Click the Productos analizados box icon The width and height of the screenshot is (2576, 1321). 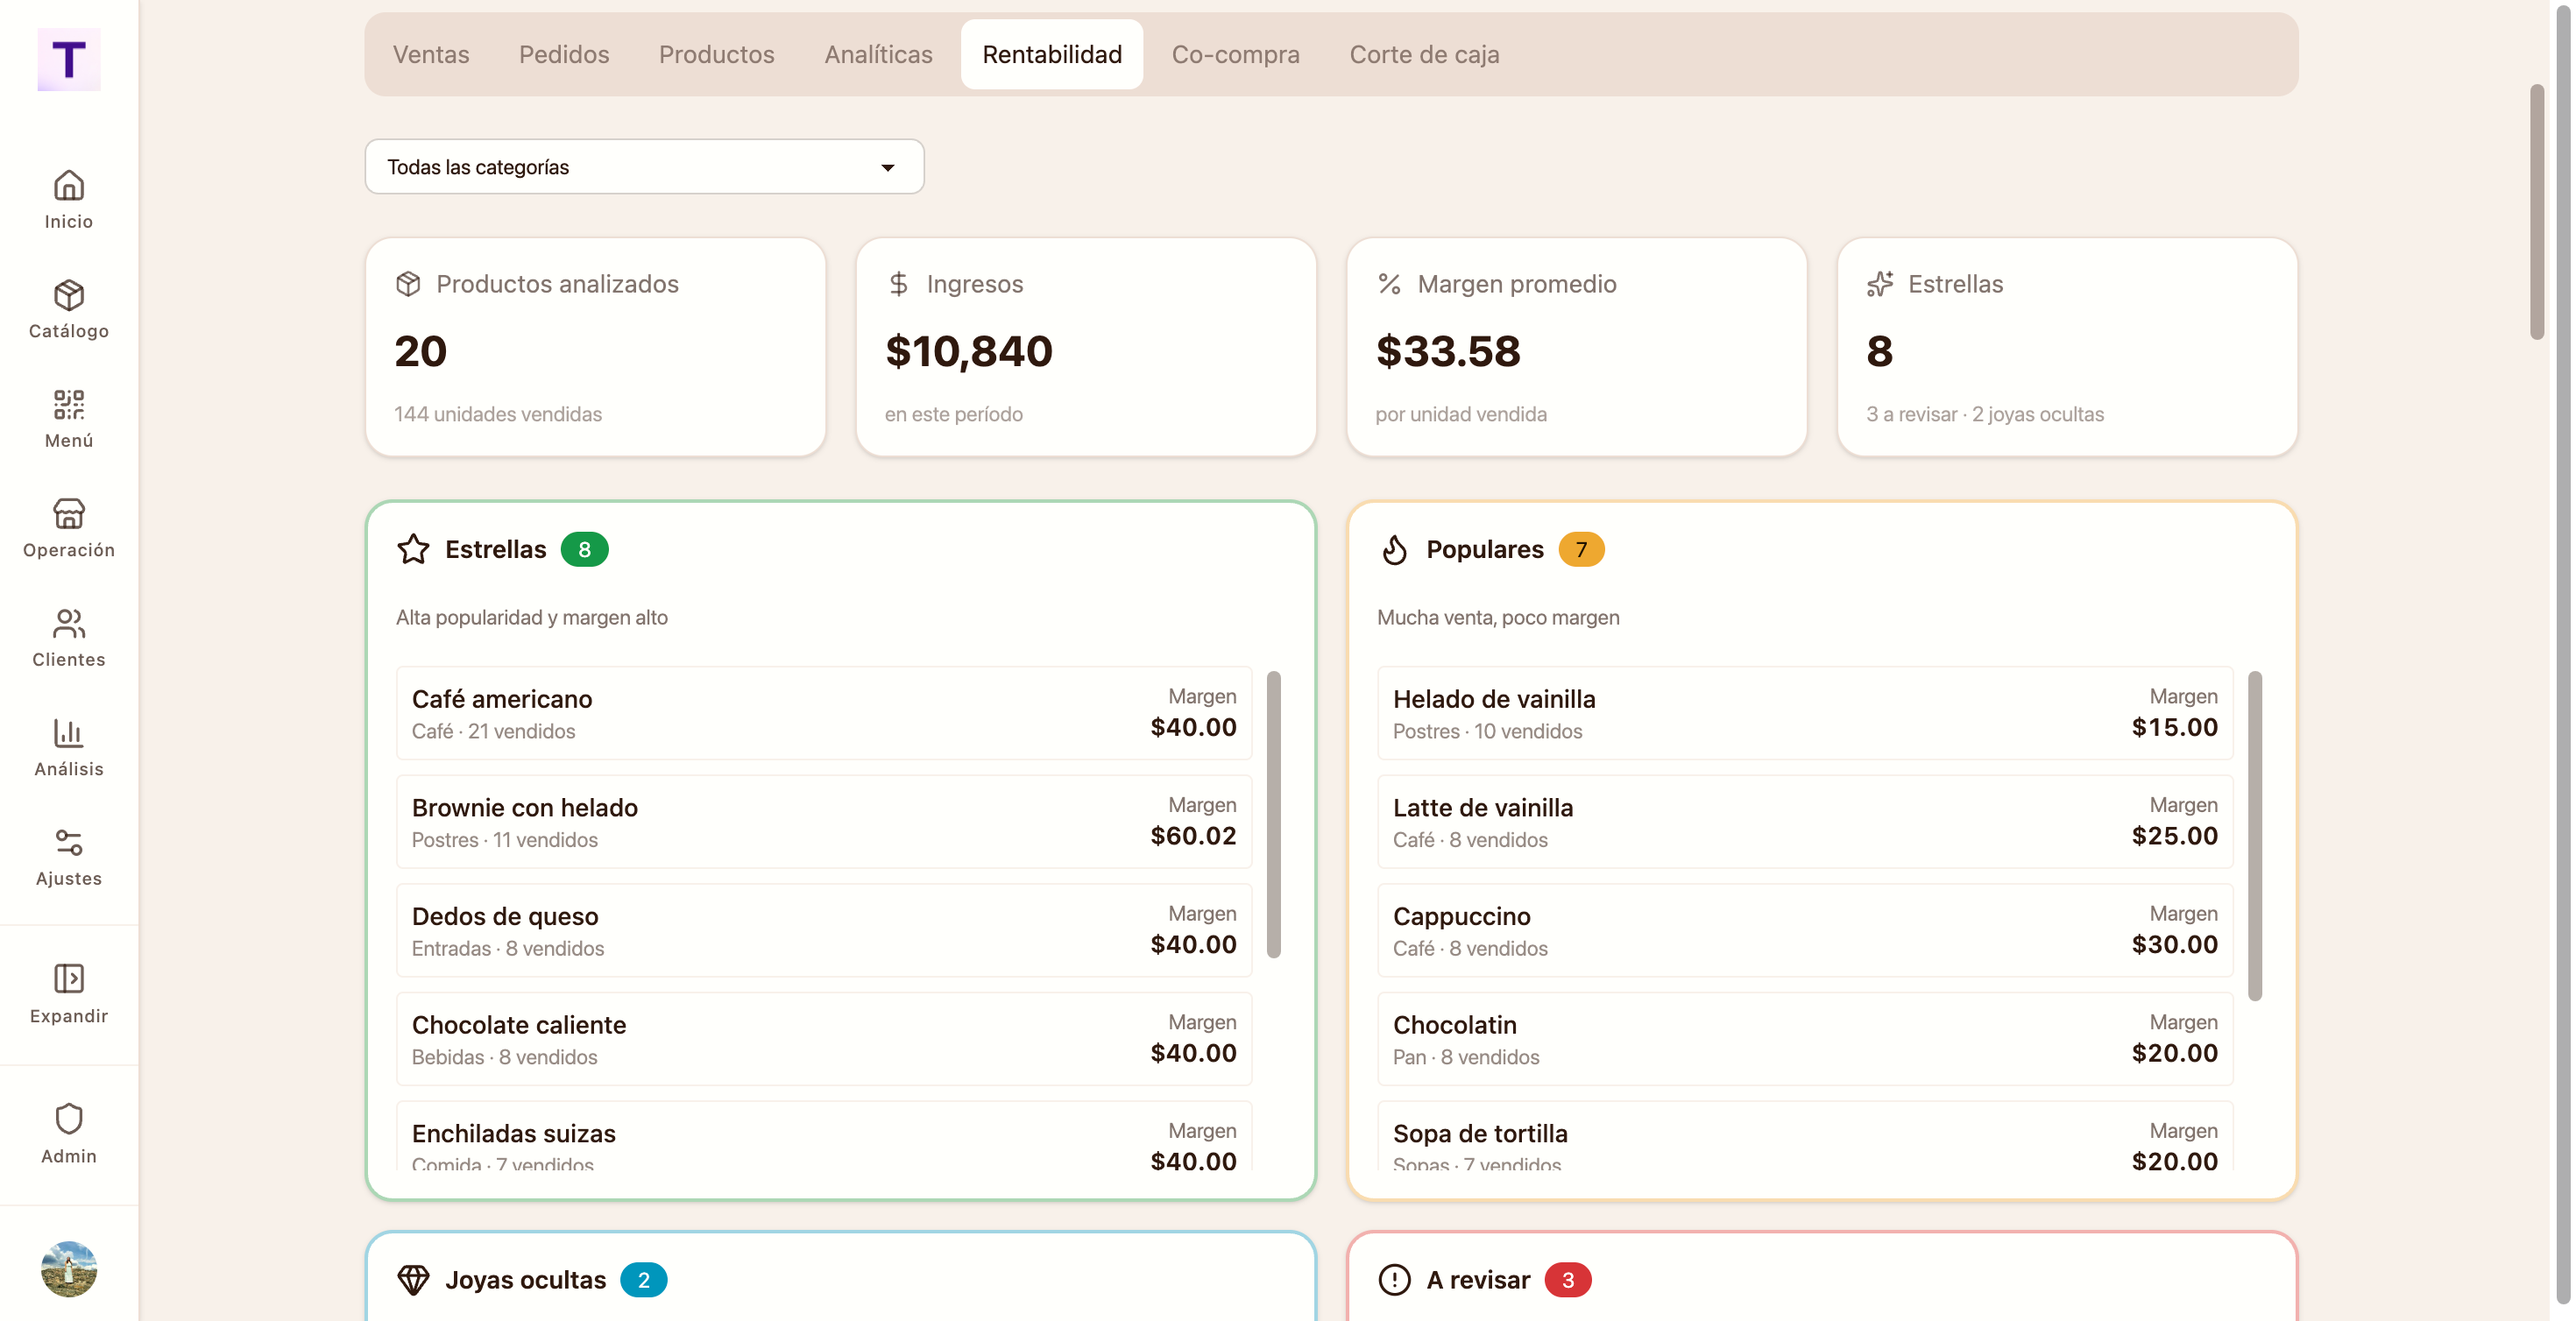pyautogui.click(x=408, y=284)
